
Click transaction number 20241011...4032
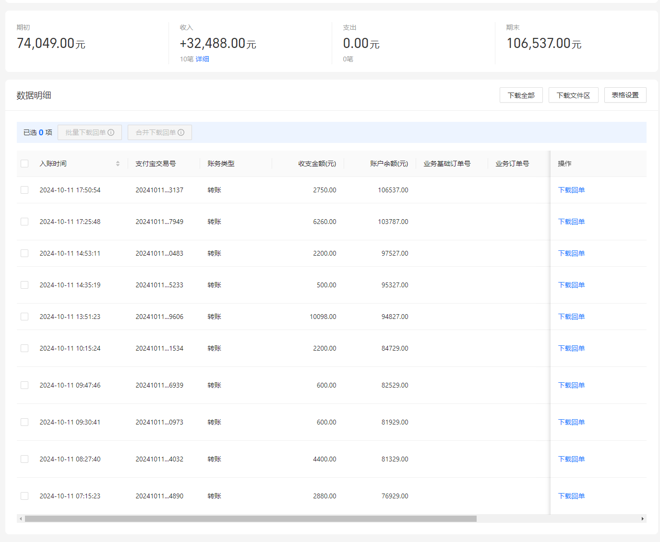click(159, 459)
